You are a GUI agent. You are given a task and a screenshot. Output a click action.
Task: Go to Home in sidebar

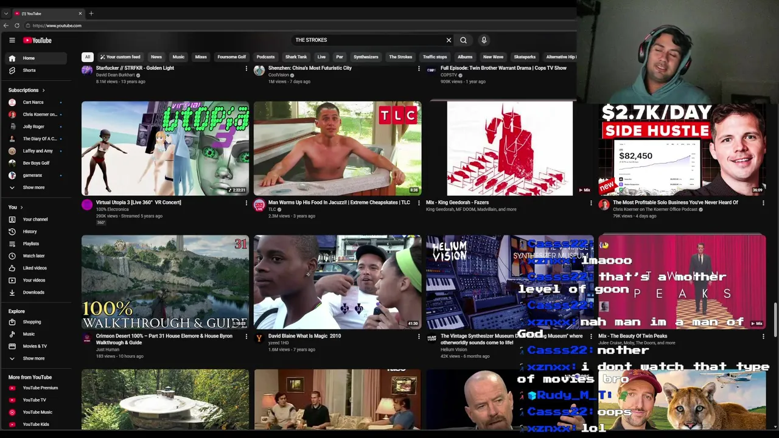click(x=37, y=58)
